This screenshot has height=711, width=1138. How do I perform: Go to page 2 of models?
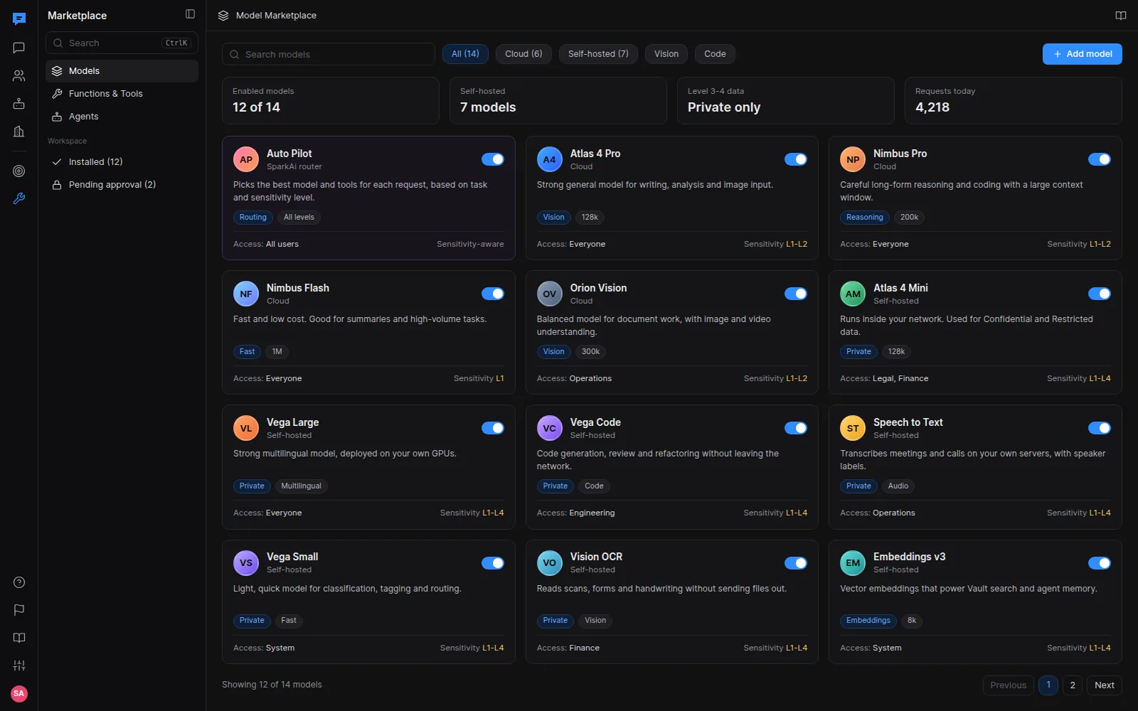[1073, 685]
